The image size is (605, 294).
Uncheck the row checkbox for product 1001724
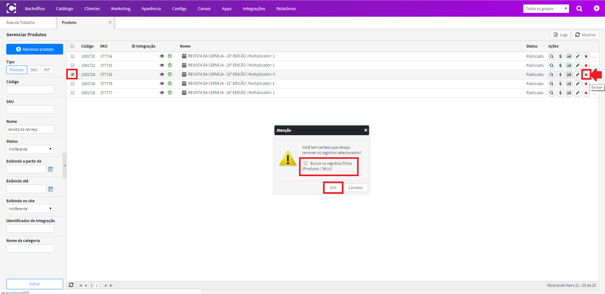73,74
